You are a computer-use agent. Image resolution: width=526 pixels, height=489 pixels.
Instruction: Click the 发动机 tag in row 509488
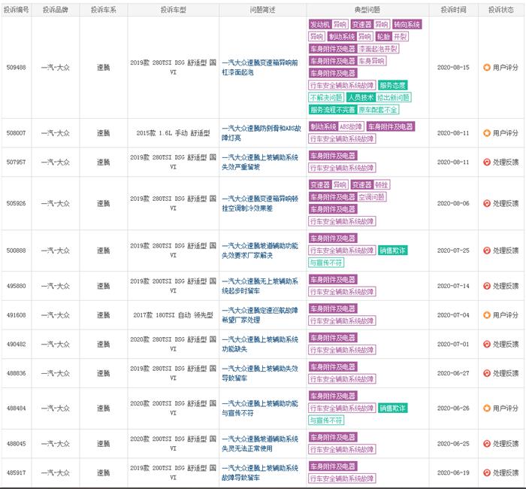pyautogui.click(x=319, y=24)
